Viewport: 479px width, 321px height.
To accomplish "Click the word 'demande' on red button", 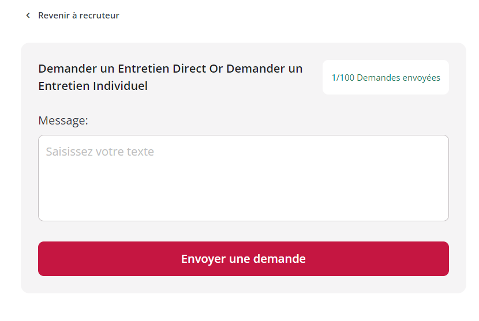I will coord(279,259).
